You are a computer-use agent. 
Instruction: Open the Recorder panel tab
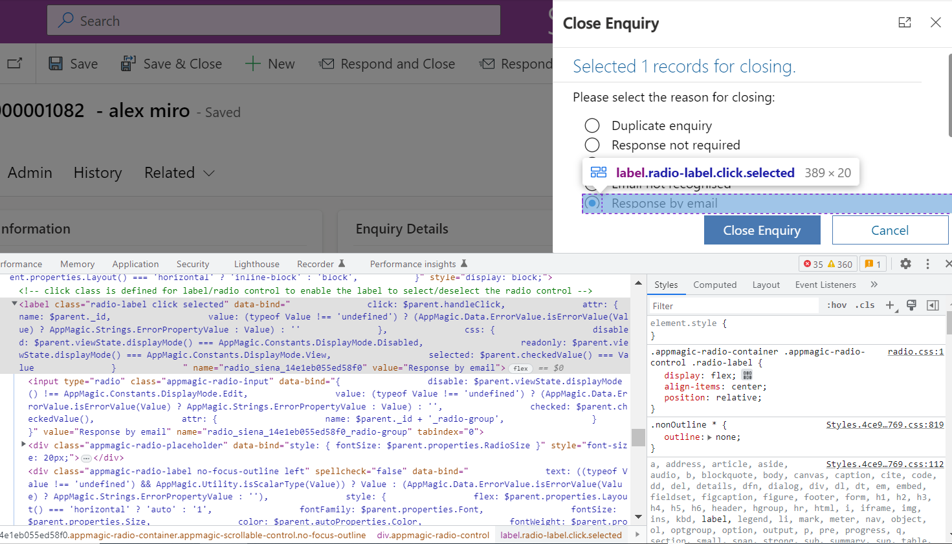(316, 263)
